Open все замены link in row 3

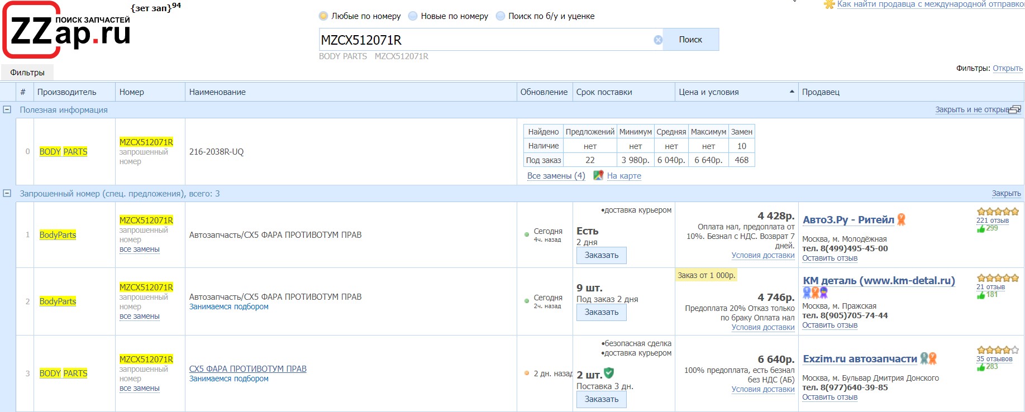(x=140, y=388)
